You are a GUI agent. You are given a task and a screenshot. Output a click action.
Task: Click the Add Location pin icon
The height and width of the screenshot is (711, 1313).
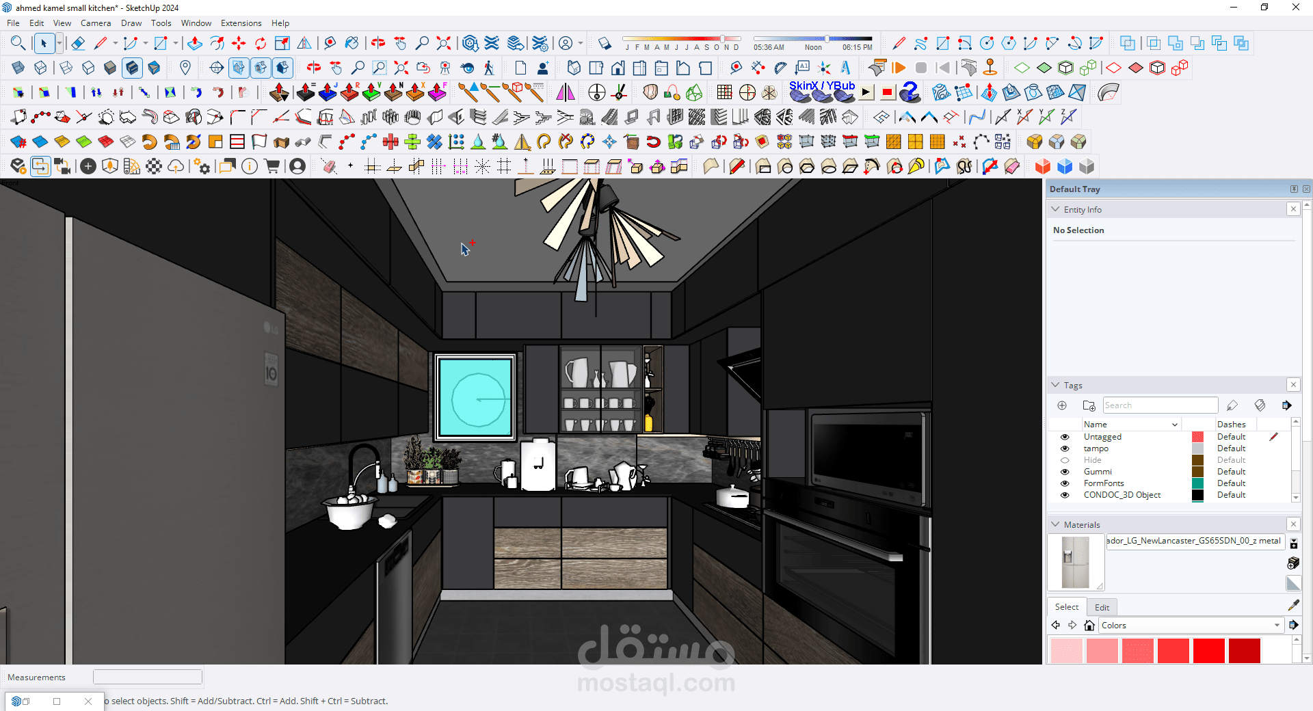click(185, 68)
